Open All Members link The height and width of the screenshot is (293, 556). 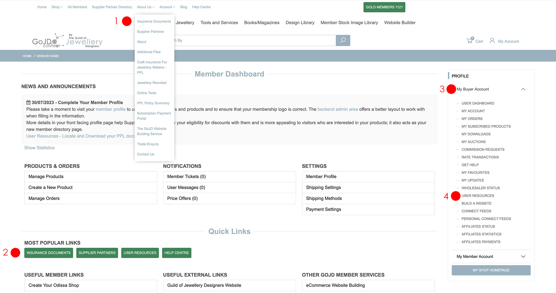pos(77,7)
